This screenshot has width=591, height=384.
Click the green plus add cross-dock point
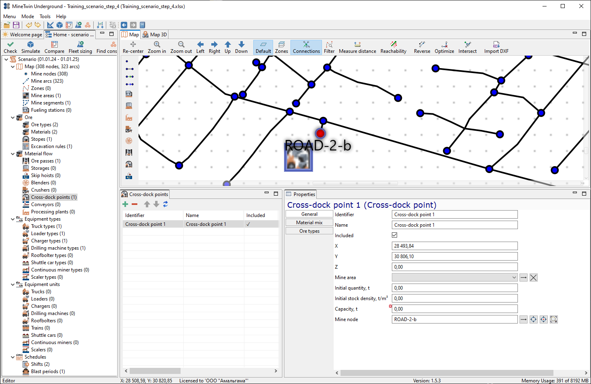pos(125,205)
